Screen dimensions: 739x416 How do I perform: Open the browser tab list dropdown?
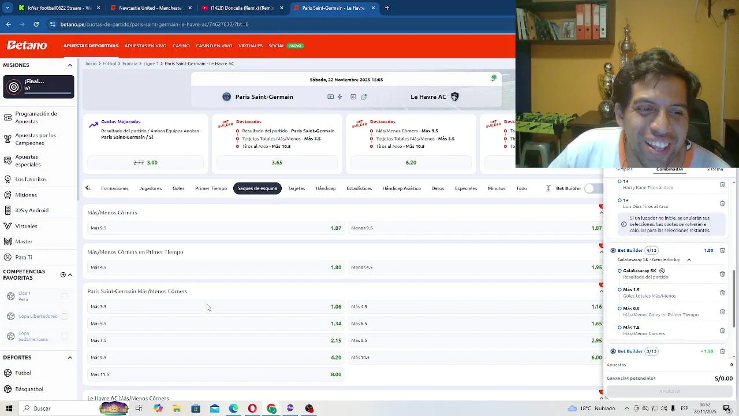[x=8, y=8]
